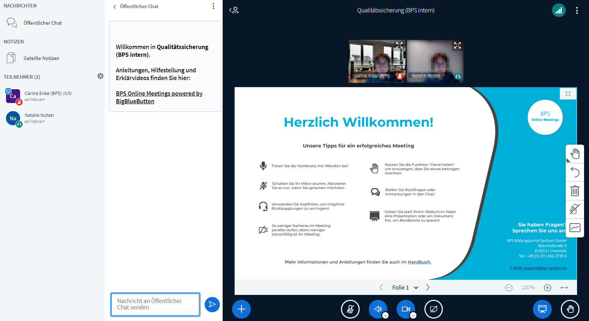Open webcam options chevron
Screen dimensions: 589x321
pyautogui.click(x=413, y=315)
